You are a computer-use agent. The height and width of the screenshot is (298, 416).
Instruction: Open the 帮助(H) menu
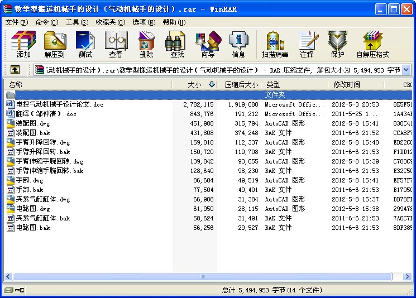[174, 22]
